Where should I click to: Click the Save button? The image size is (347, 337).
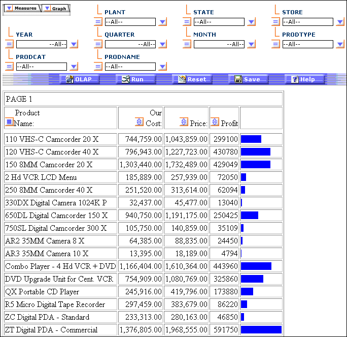click(247, 79)
